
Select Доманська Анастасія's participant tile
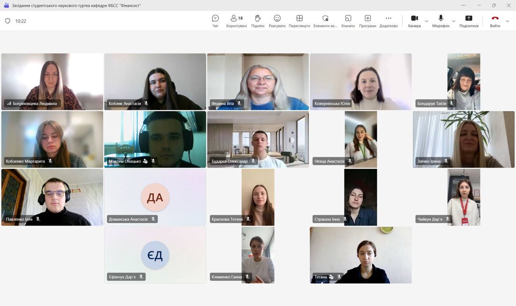coord(155,197)
